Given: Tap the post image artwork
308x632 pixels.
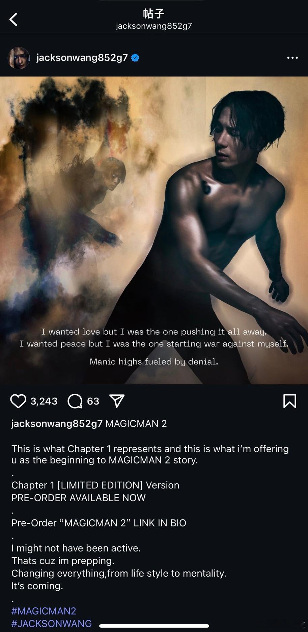Looking at the screenshot, I should coord(154,230).
